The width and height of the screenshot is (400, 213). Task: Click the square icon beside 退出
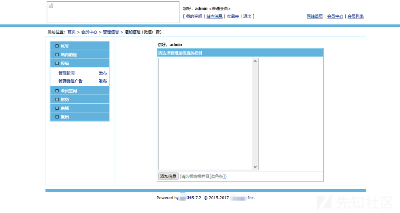click(57, 117)
